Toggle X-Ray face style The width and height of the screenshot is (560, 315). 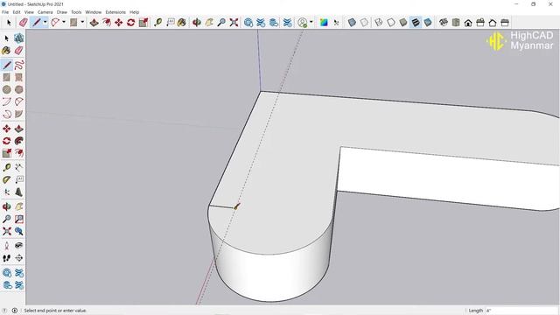[352, 23]
